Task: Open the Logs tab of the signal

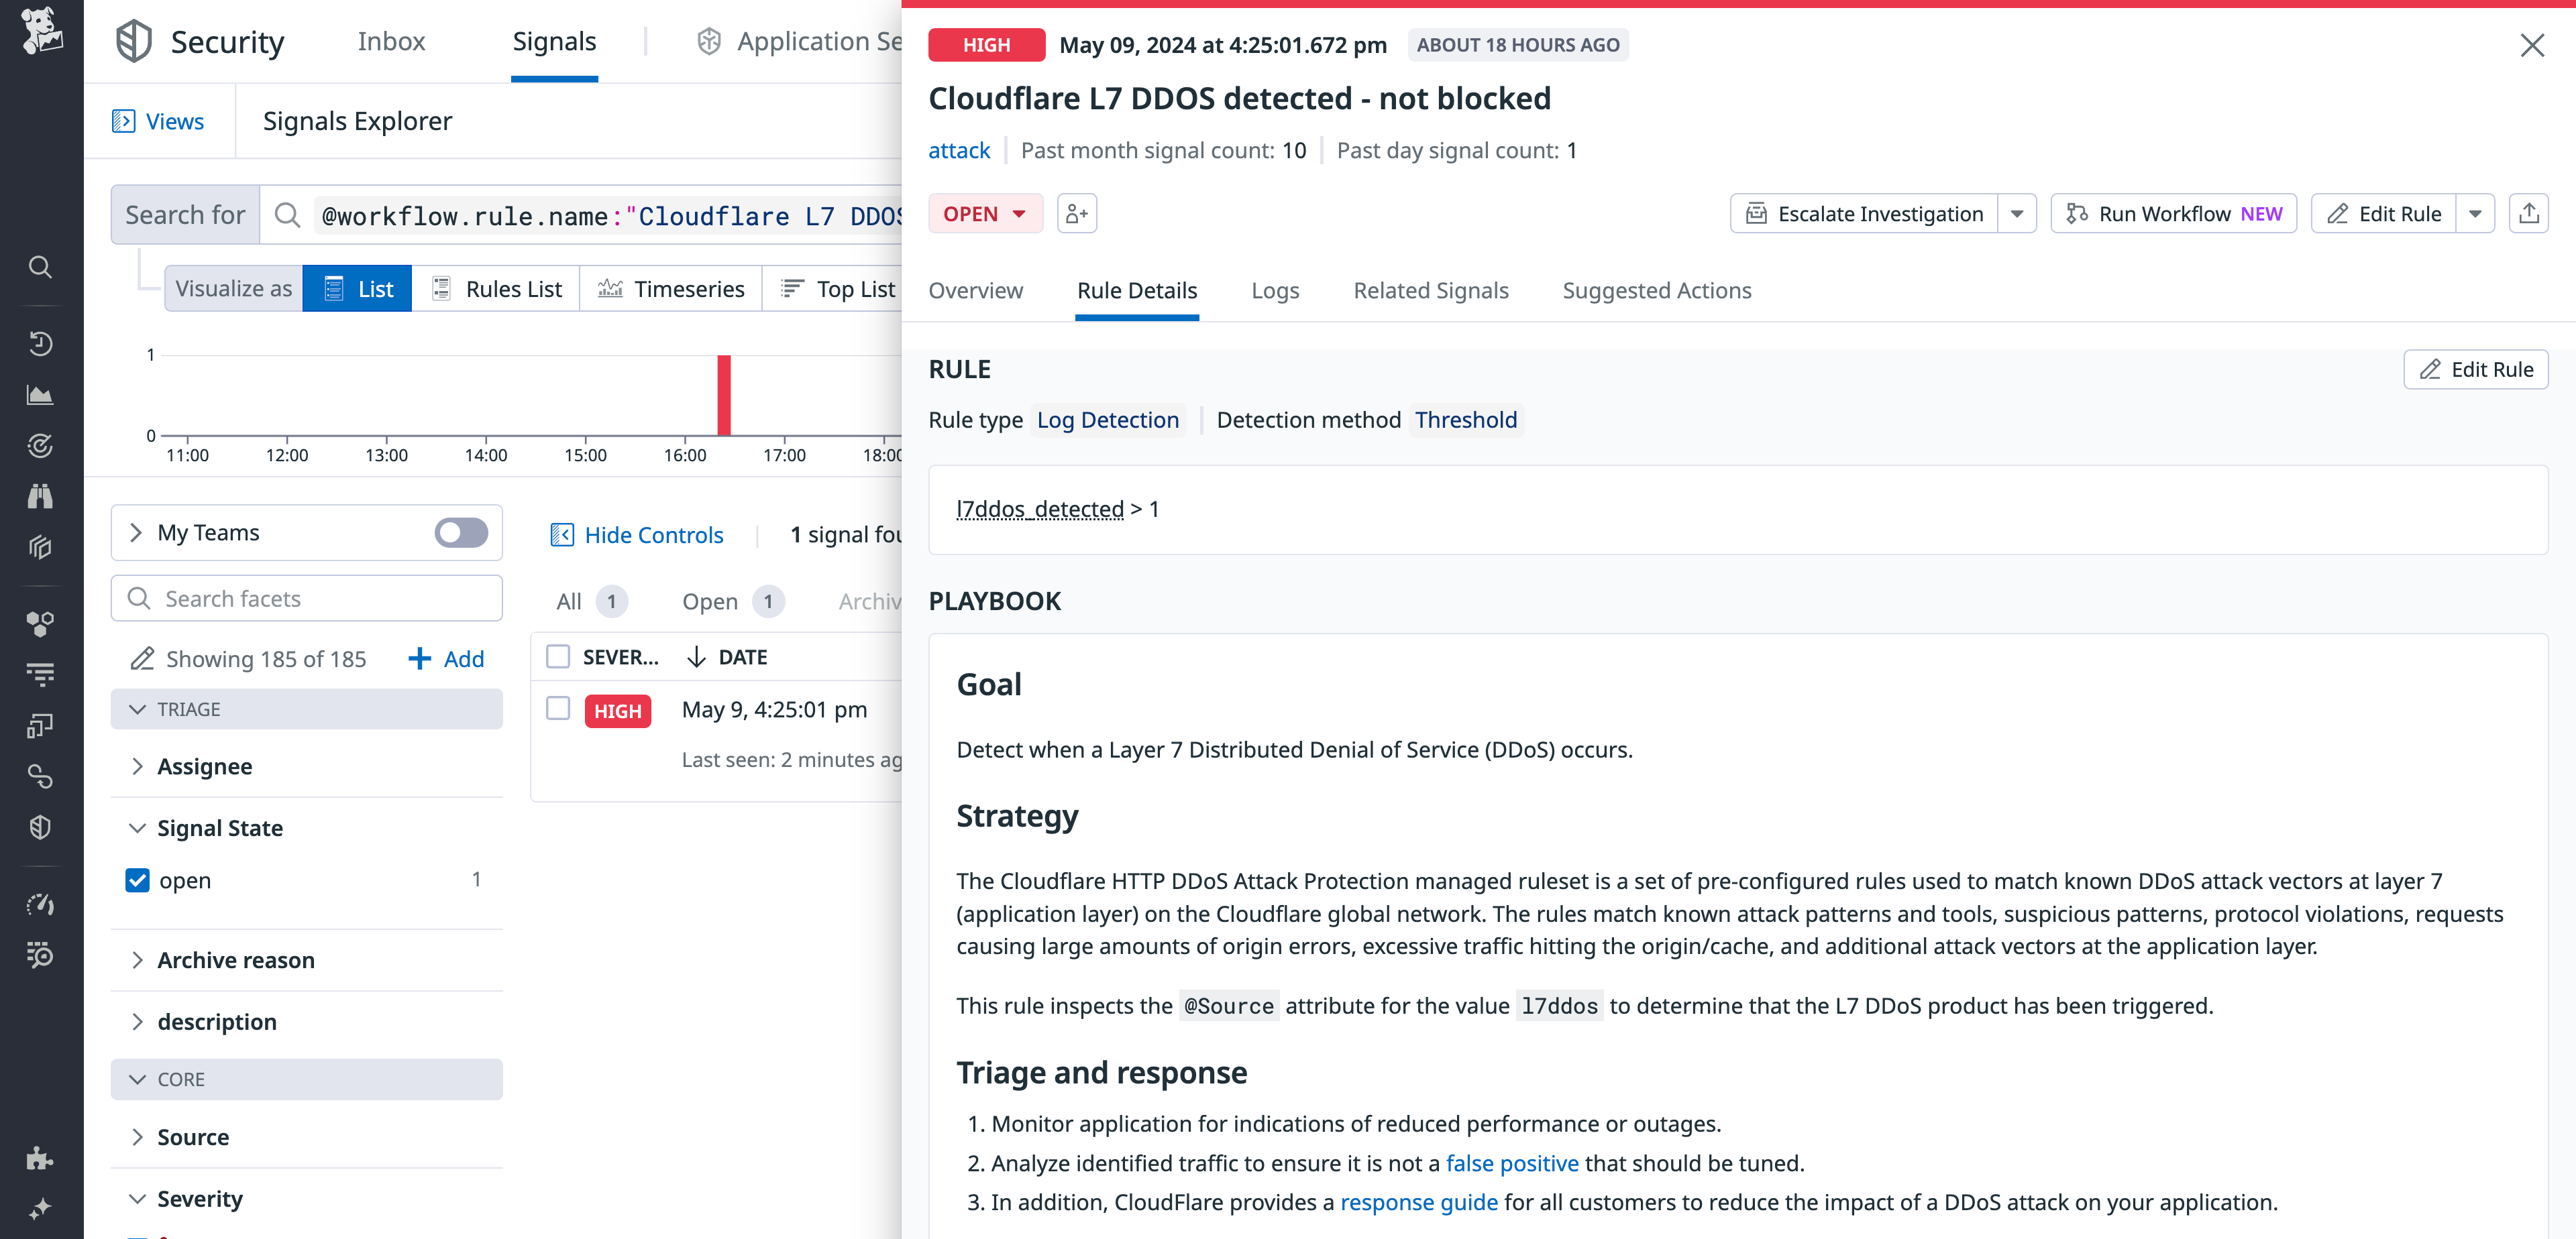Action: coord(1275,291)
